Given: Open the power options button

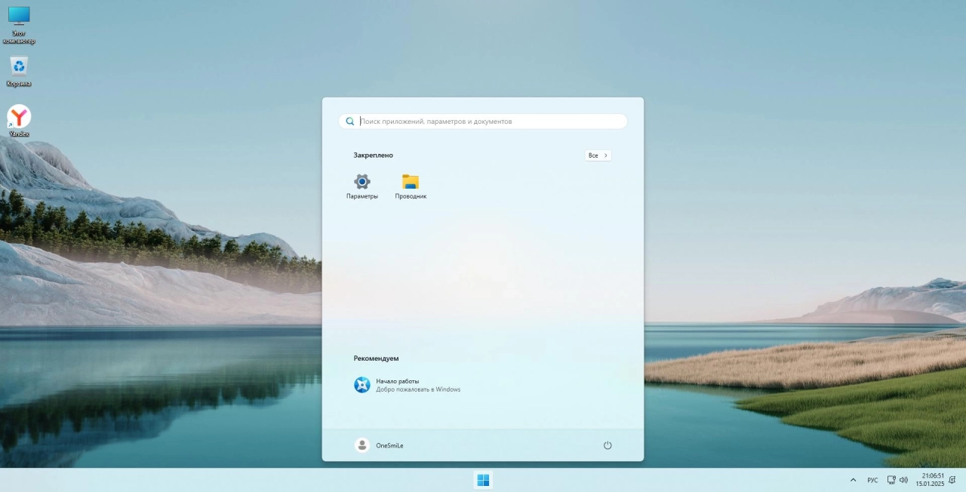Looking at the screenshot, I should click(608, 445).
